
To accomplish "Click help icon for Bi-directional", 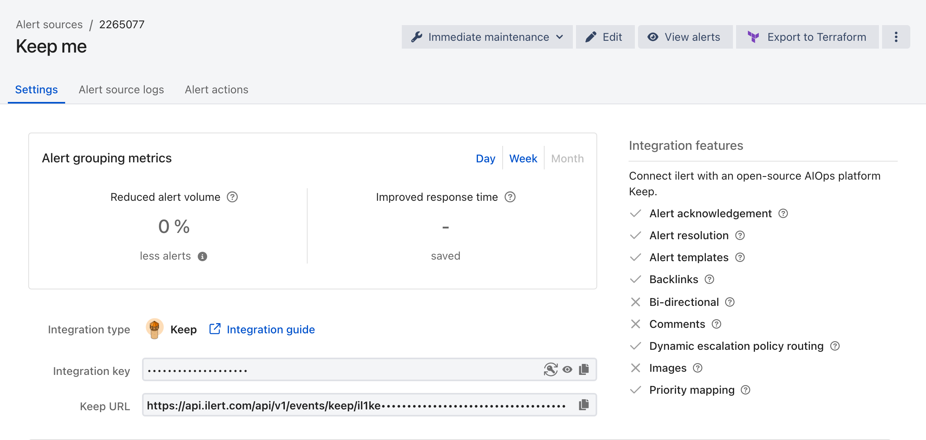I will (x=730, y=302).
